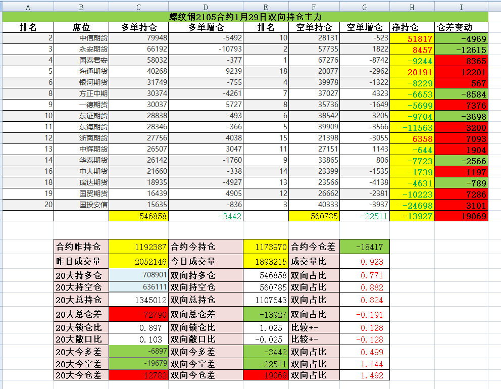Click the yellow total cell 546858
The height and width of the screenshot is (389, 501).
(138, 216)
